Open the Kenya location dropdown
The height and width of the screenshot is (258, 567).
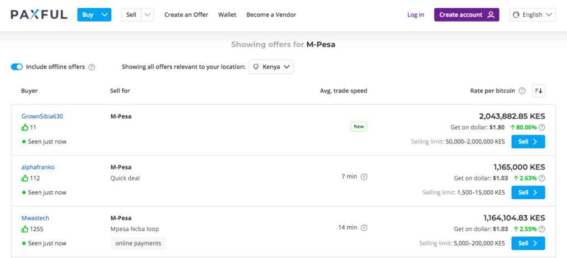271,67
